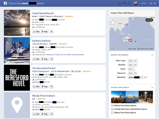Viewport: 159px width, 119px height.
Task: Open Visited by Jesse dropdown
Action: (x=135, y=77)
